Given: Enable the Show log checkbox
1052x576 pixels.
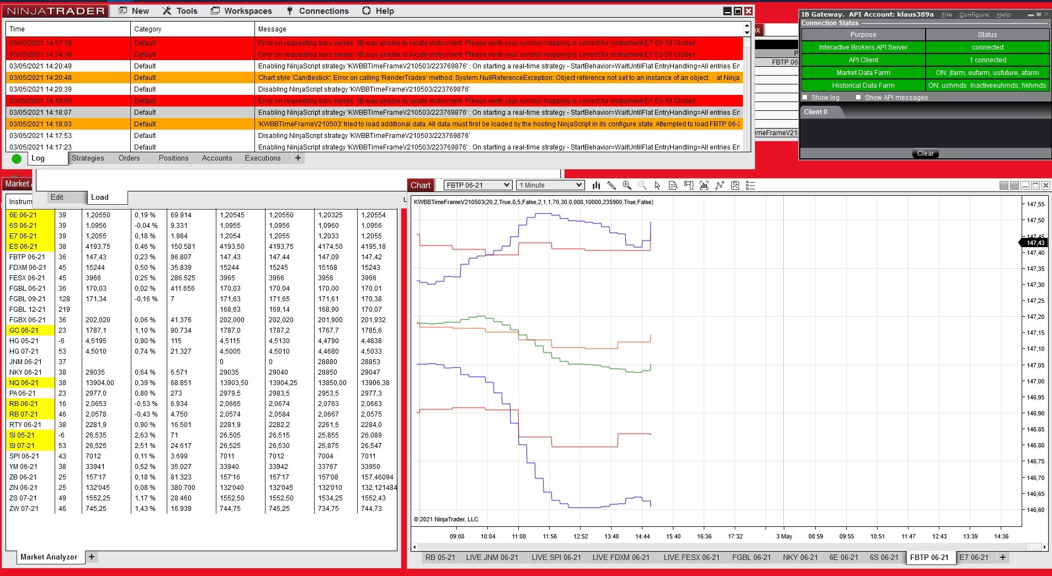Looking at the screenshot, I should click(805, 98).
